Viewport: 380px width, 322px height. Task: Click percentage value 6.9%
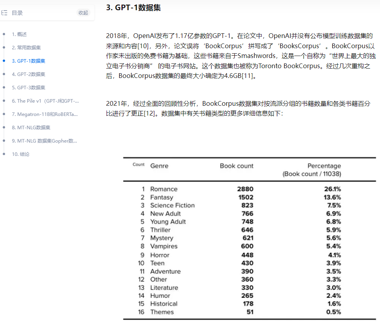click(x=333, y=213)
